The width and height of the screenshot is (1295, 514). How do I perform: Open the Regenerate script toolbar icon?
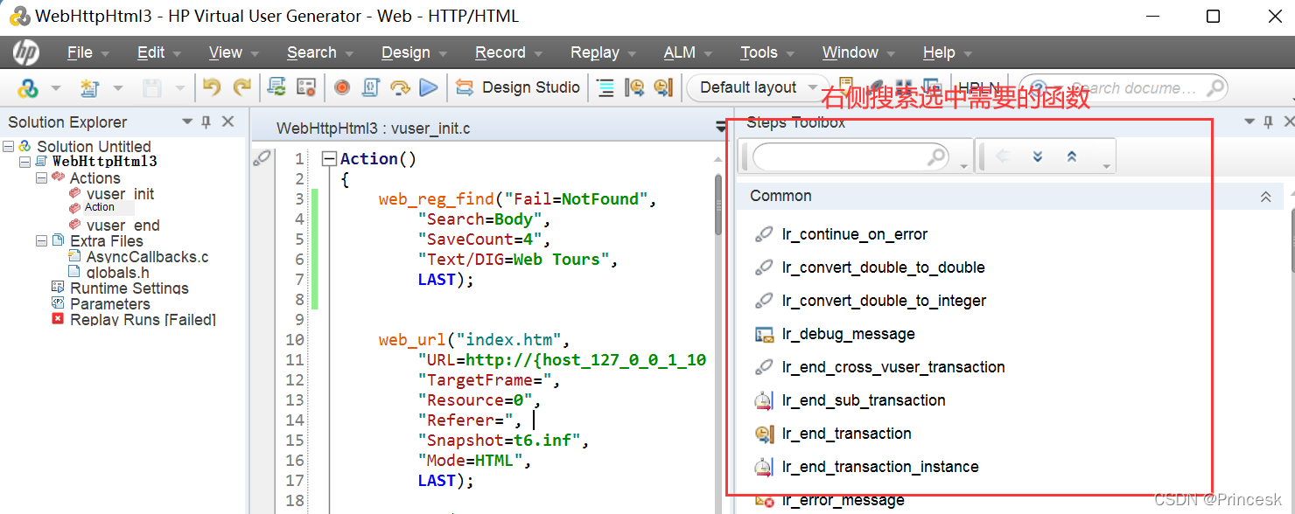pos(276,87)
